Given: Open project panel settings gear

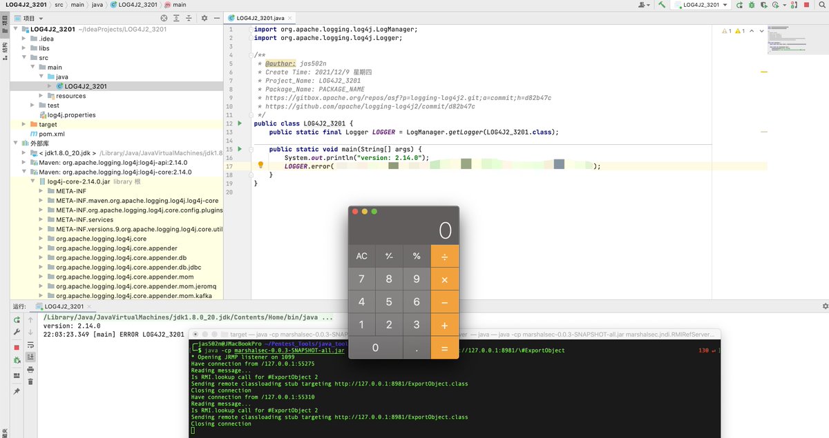Looking at the screenshot, I should pos(204,18).
